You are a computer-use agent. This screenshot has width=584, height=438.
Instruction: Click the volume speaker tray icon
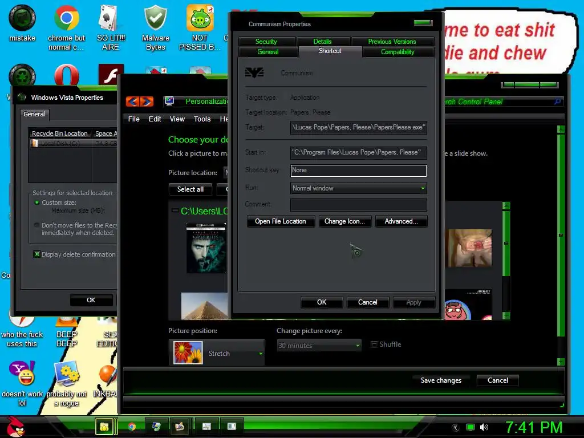pos(484,428)
